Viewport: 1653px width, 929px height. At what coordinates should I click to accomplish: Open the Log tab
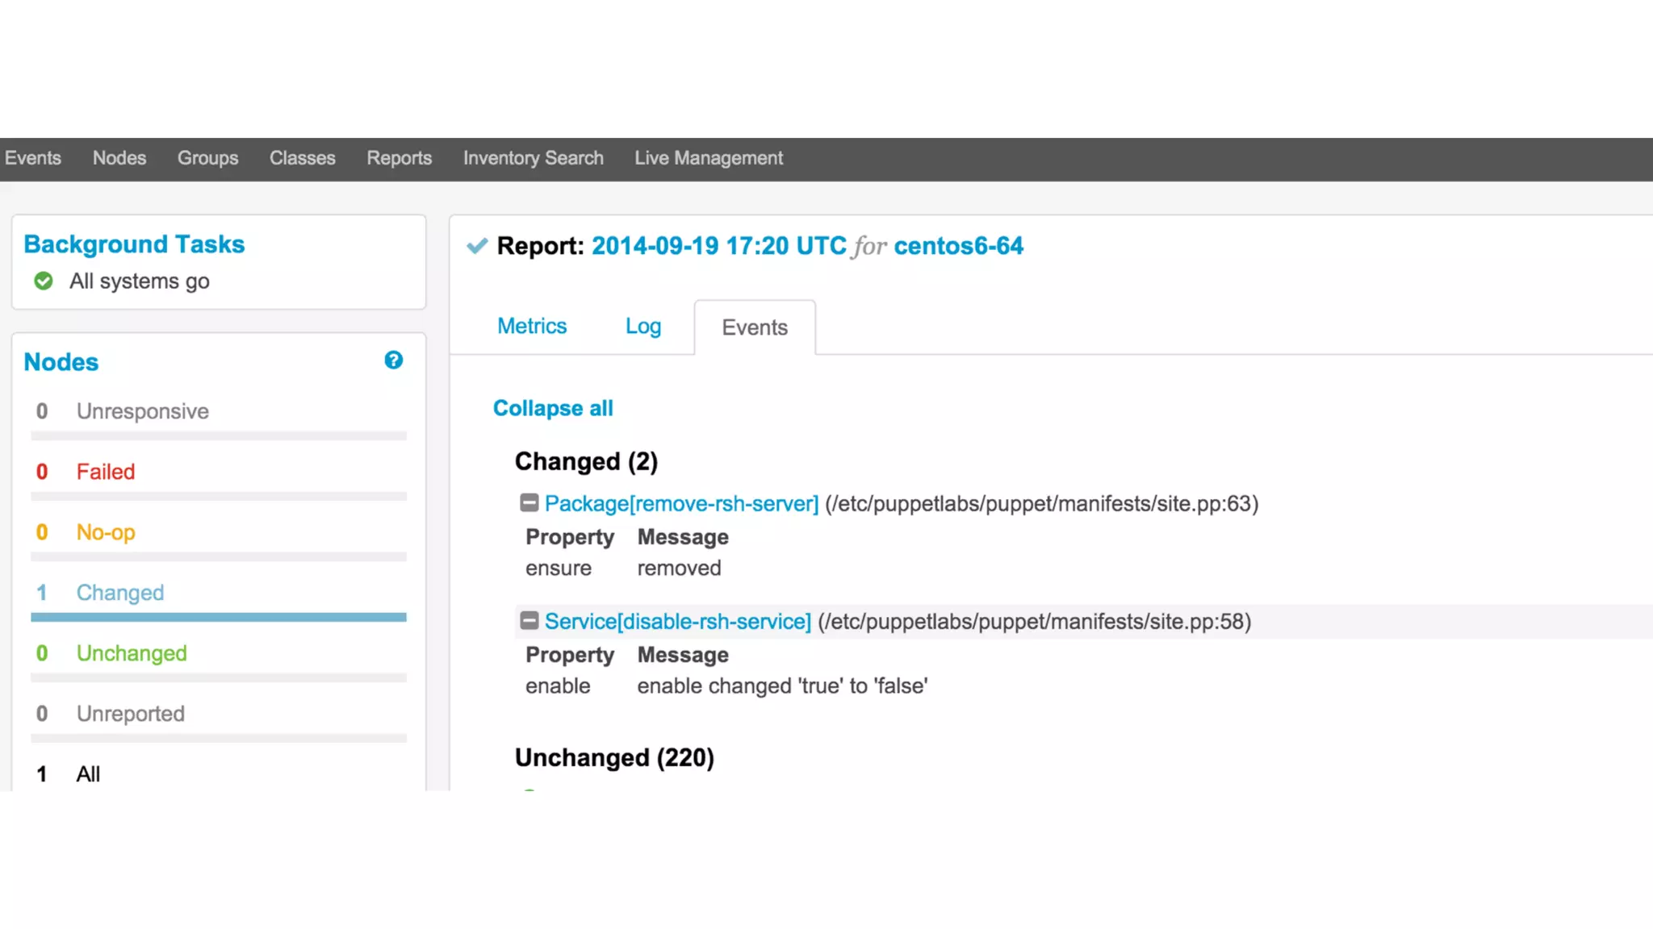click(642, 326)
